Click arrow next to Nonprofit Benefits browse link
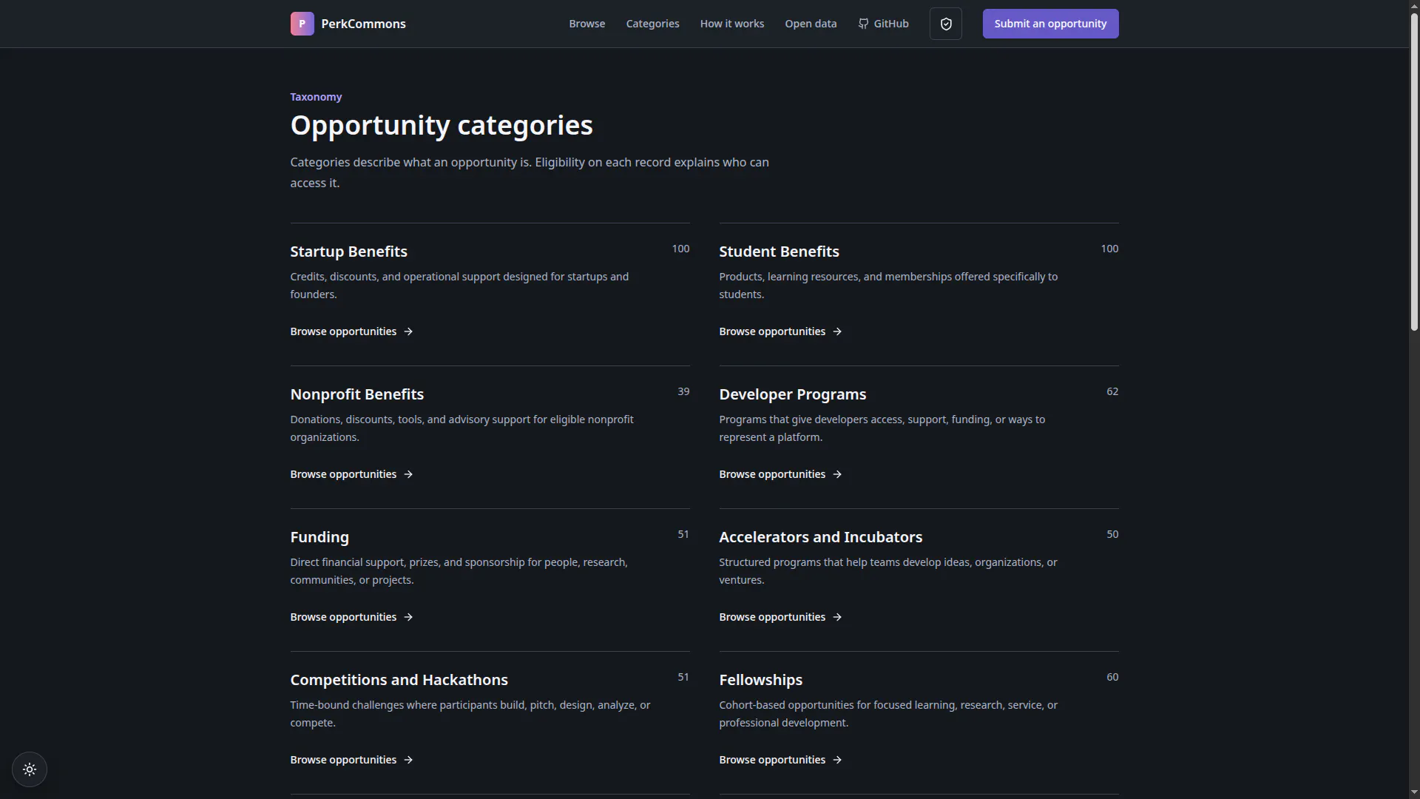Image resolution: width=1420 pixels, height=799 pixels. pos(408,474)
